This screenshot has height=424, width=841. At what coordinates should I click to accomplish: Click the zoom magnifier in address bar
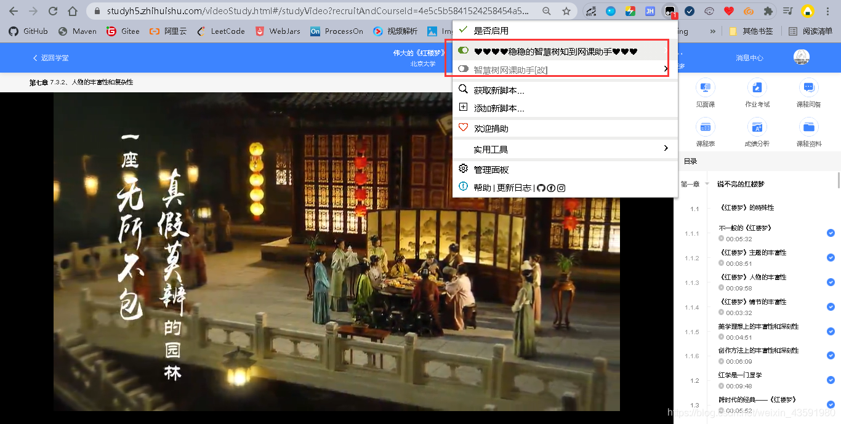coord(547,11)
